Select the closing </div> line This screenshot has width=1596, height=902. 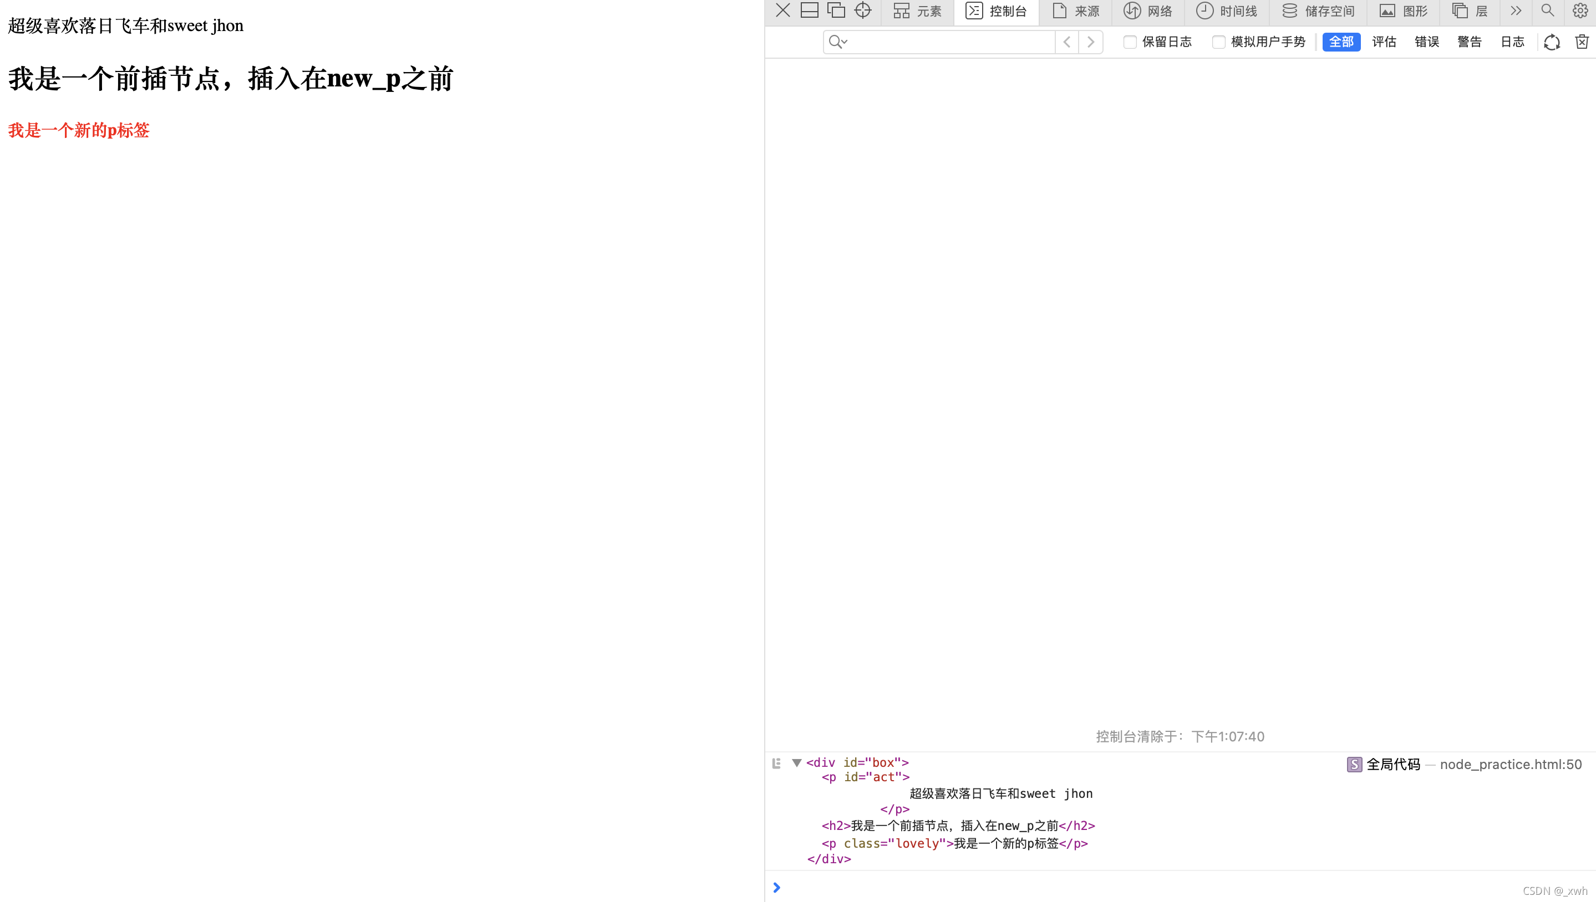click(x=829, y=859)
